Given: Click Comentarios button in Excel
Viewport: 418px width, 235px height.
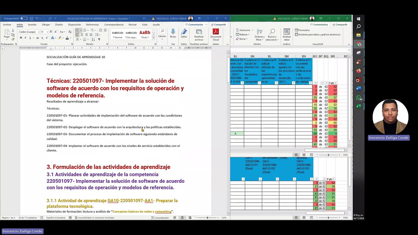Looking at the screenshot, I should pos(319,24).
